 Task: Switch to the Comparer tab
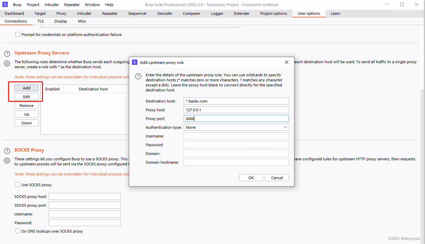(192, 13)
